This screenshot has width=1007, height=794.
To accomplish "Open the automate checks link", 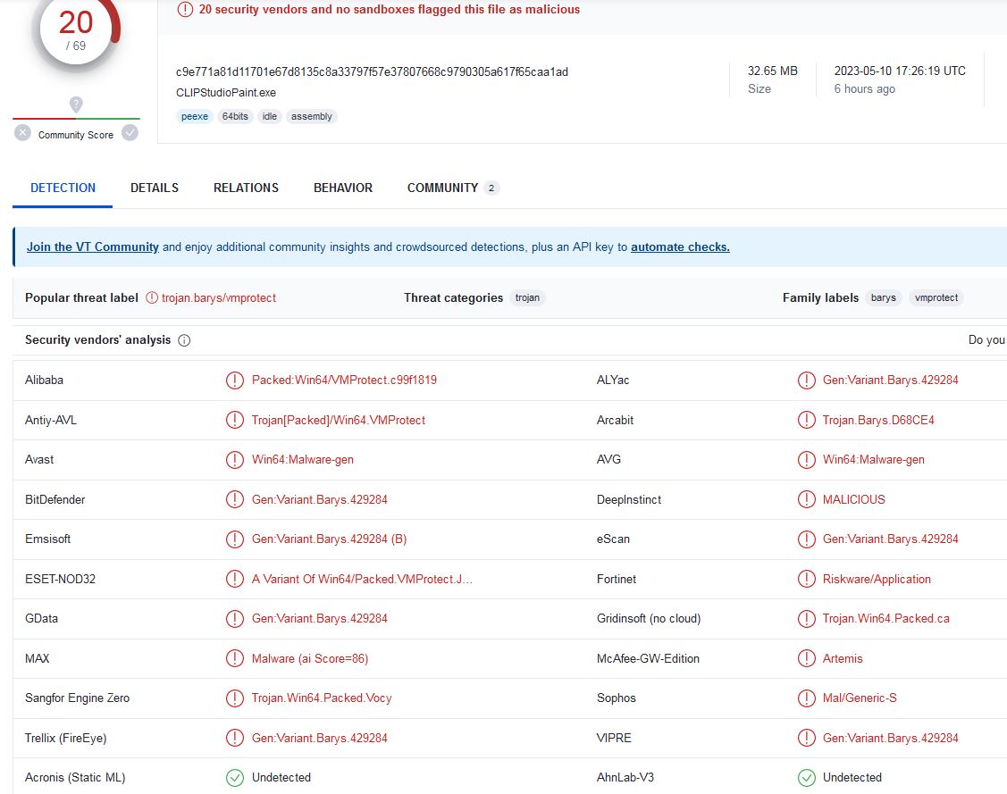I will tap(680, 247).
